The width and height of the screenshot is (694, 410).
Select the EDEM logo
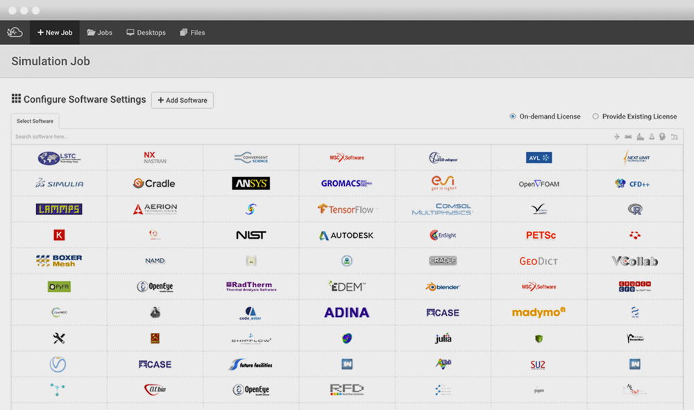point(347,286)
